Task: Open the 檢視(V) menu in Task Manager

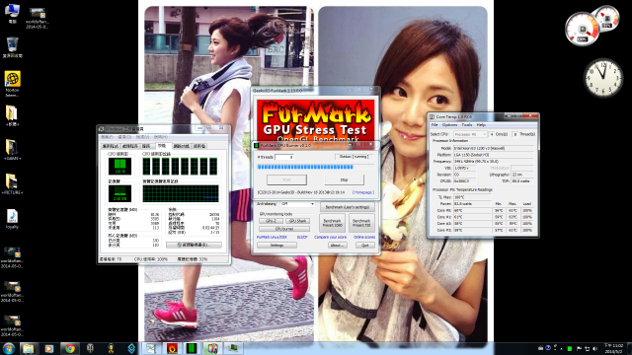Action: pos(142,137)
